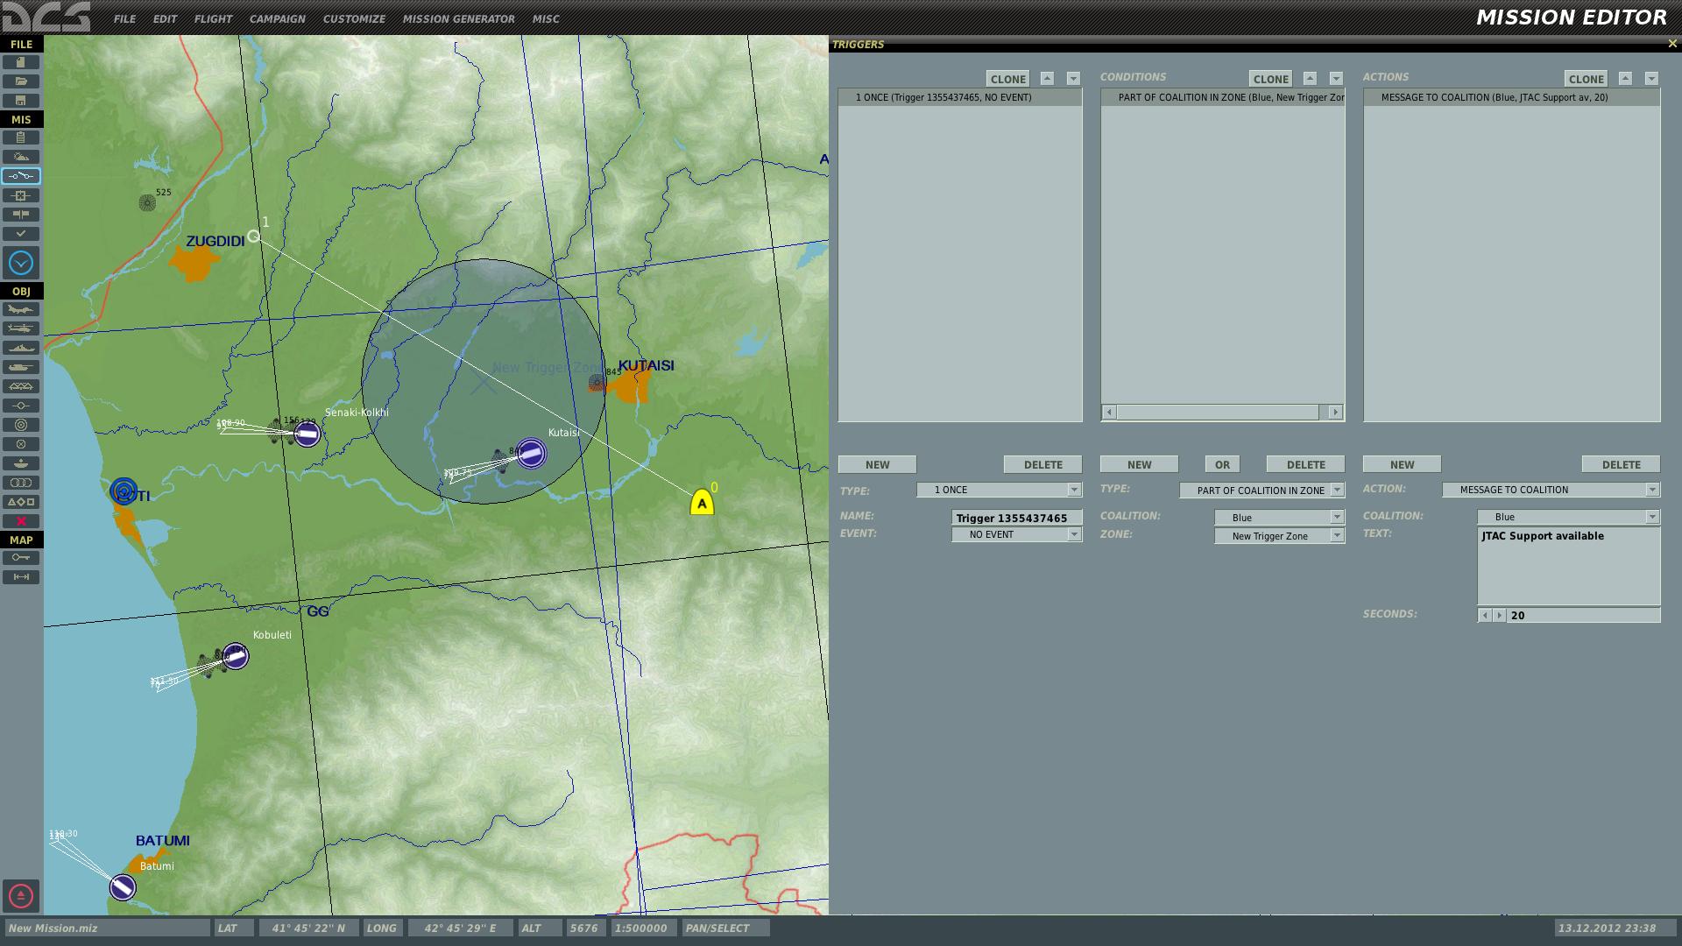Toggle the mission options checkmark icon

coord(21,234)
